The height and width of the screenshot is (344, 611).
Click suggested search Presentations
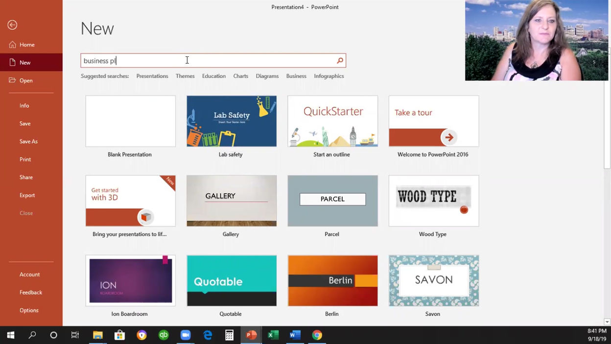tap(152, 76)
